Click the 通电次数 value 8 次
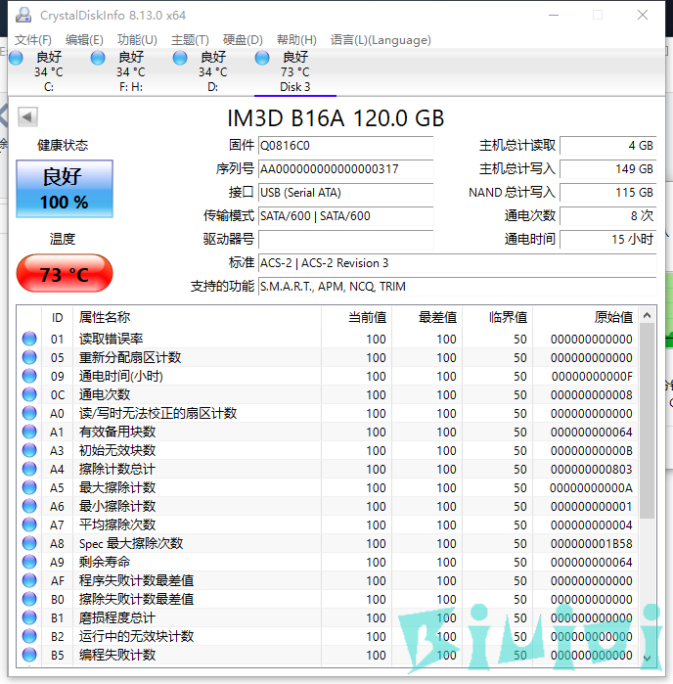The image size is (673, 684). (x=608, y=216)
